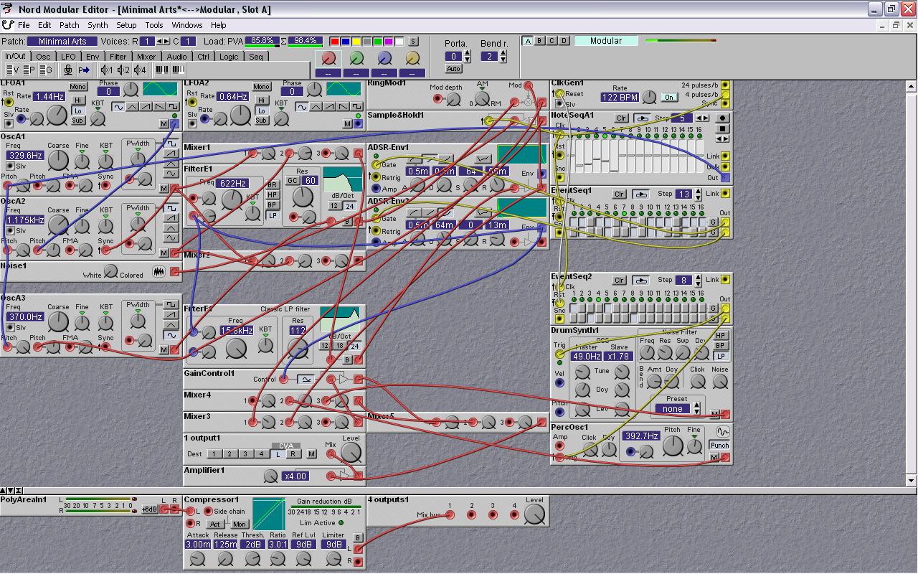This screenshot has width=918, height=574.
Task: Adjust the Bend r. value stepper
Action: point(501,56)
